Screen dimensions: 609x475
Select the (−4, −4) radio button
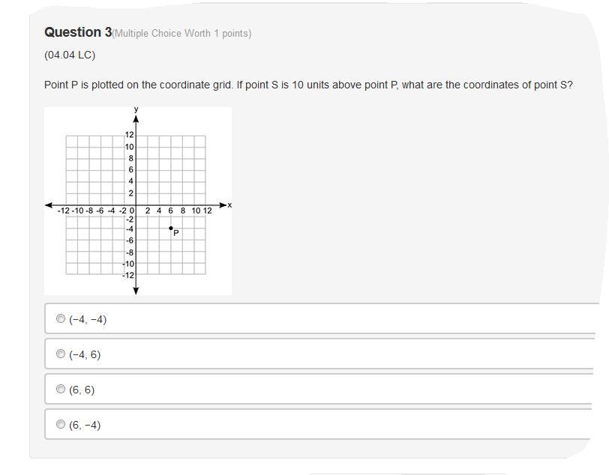61,318
